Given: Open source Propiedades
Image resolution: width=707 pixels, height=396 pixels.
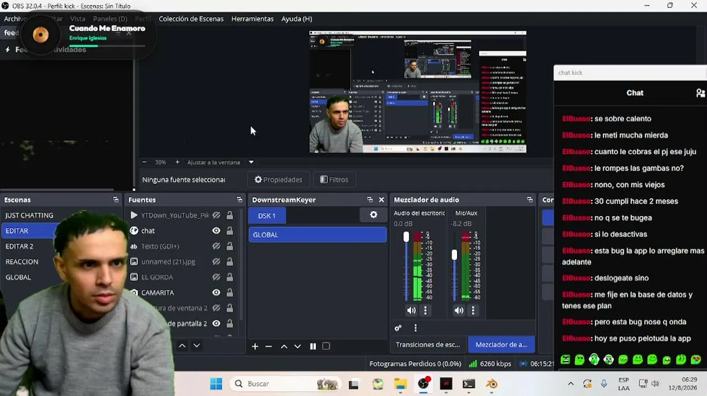Looking at the screenshot, I should (x=279, y=179).
